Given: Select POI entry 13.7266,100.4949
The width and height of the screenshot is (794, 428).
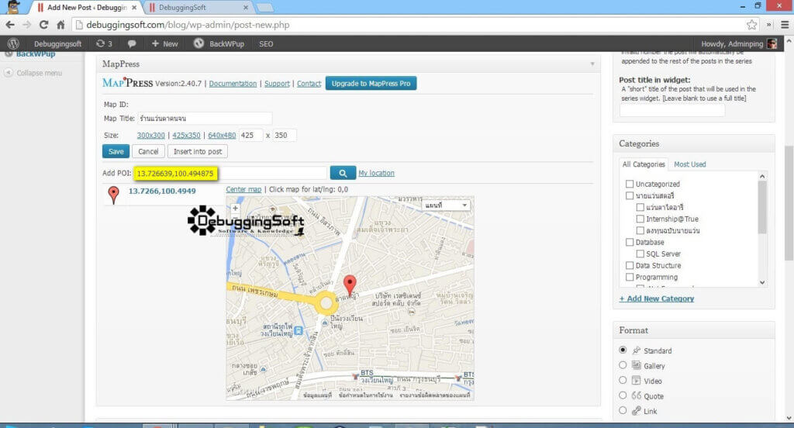Looking at the screenshot, I should 162,191.
